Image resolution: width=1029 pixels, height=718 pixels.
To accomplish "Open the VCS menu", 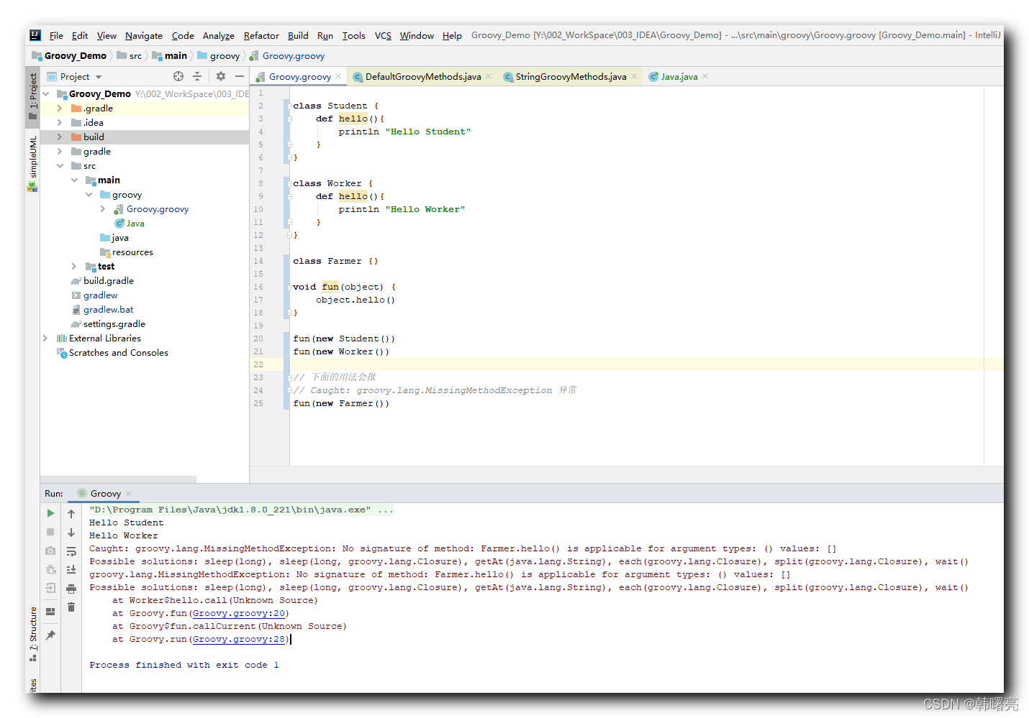I will (x=383, y=35).
